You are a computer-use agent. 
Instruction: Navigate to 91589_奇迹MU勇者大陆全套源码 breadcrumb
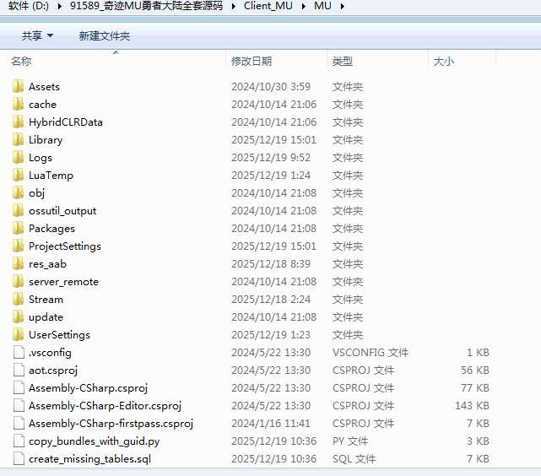[146, 6]
